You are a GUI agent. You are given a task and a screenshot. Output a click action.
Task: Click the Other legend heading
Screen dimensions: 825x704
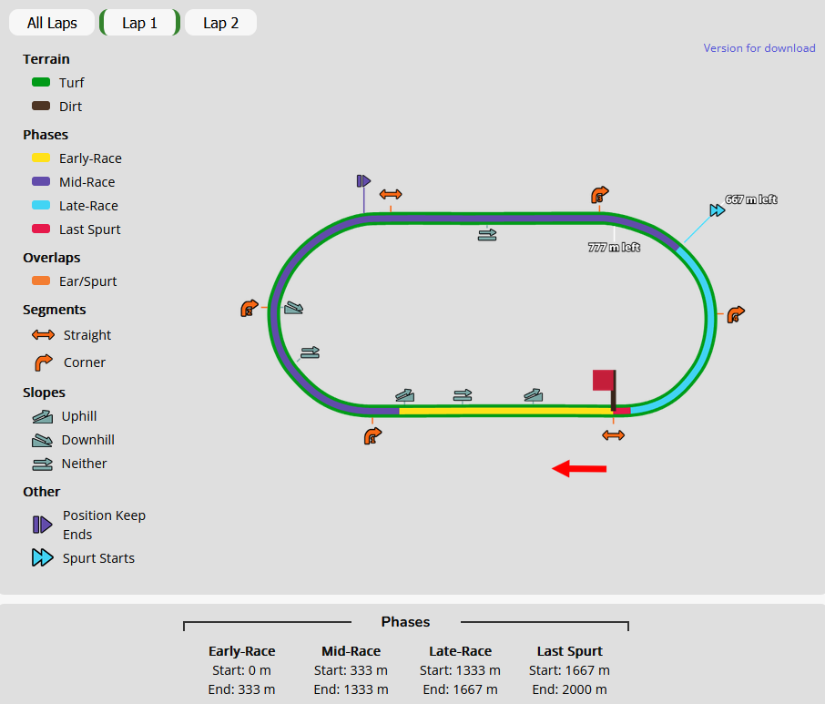(42, 492)
